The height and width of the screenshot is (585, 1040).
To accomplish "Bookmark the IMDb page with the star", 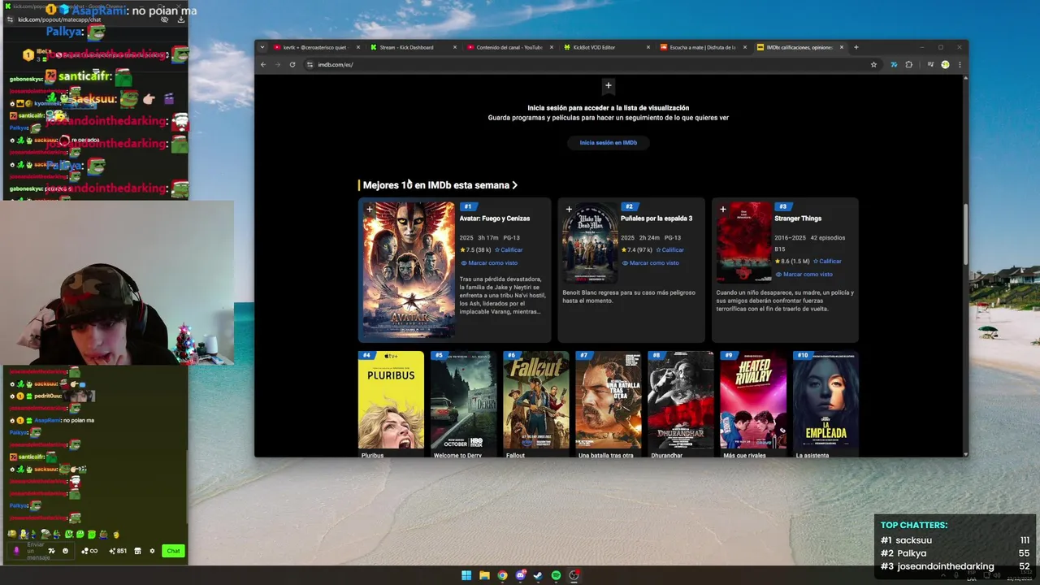I will 873,64.
